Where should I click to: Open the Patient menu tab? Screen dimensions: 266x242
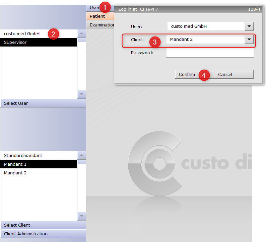tap(100, 16)
